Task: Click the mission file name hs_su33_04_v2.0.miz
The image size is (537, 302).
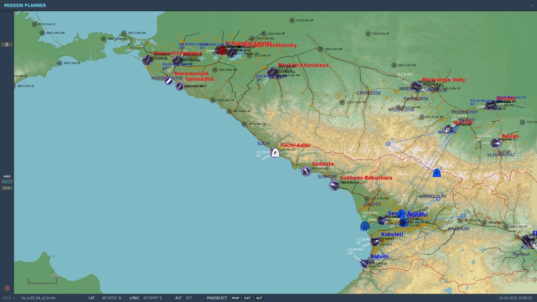Action: pyautogui.click(x=38, y=298)
